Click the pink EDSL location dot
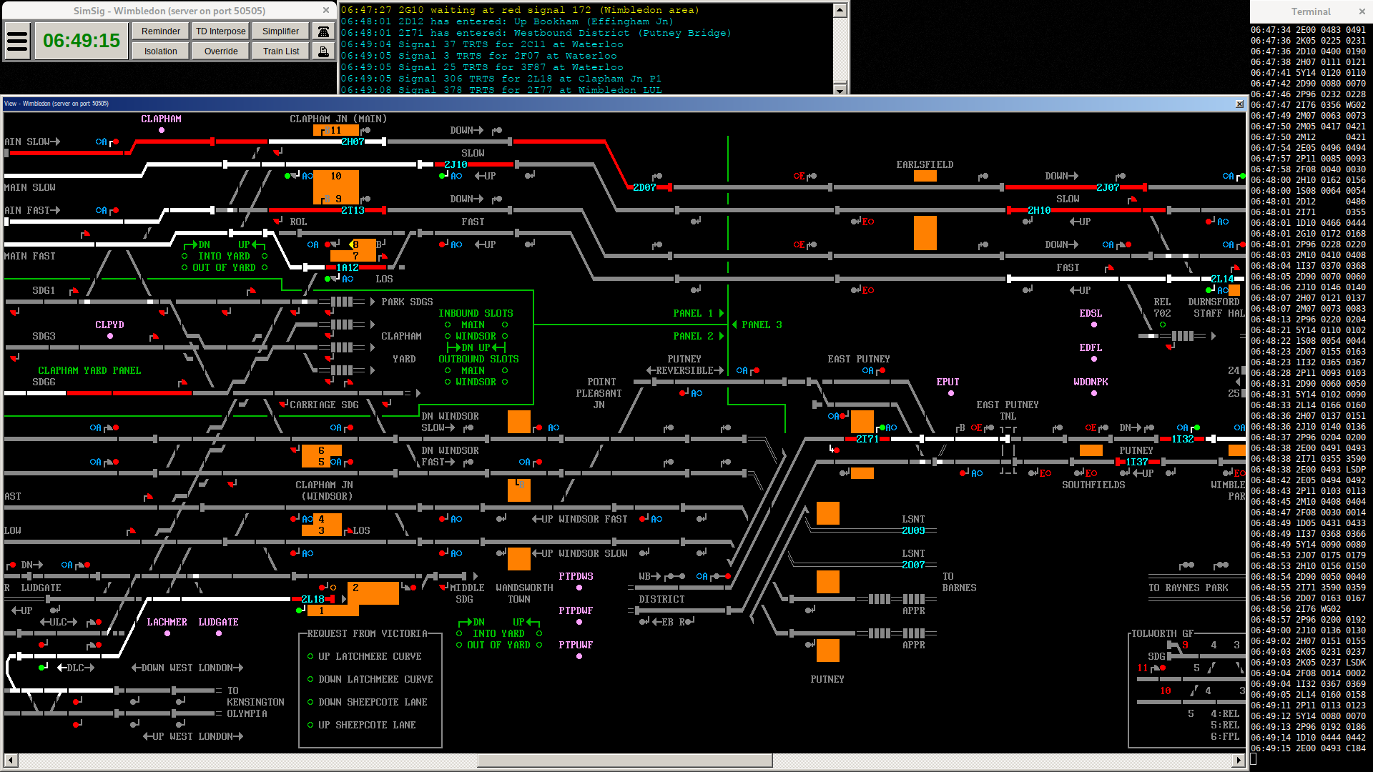 click(x=1094, y=325)
